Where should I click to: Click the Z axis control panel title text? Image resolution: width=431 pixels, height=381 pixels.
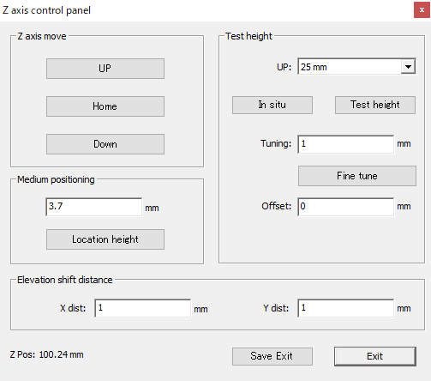[46, 10]
